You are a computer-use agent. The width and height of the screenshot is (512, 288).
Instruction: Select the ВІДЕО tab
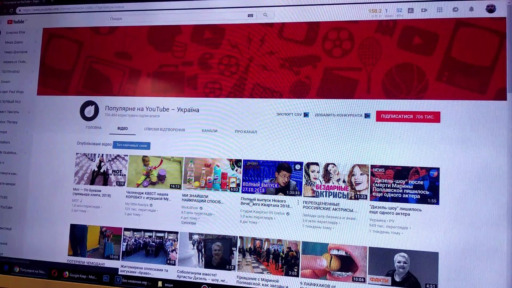pyautogui.click(x=122, y=129)
